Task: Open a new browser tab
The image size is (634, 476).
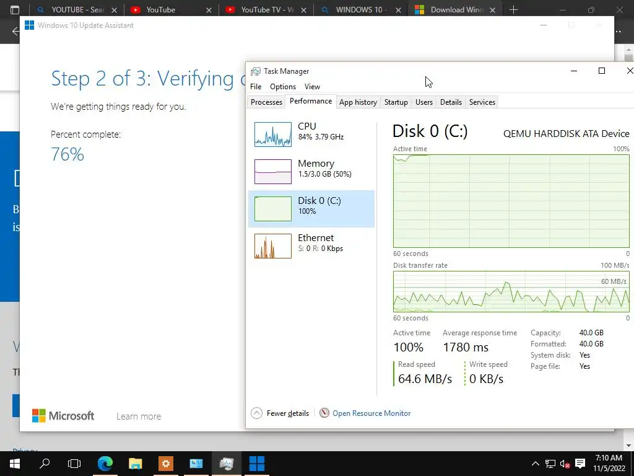Action: [x=513, y=10]
